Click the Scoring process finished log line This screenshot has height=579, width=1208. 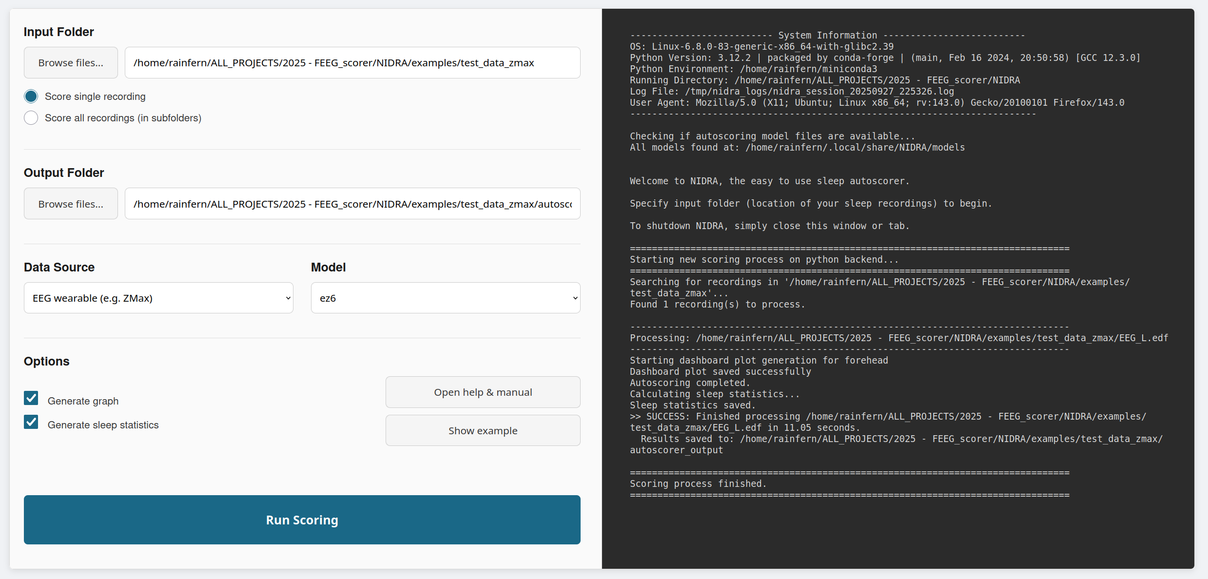point(698,483)
